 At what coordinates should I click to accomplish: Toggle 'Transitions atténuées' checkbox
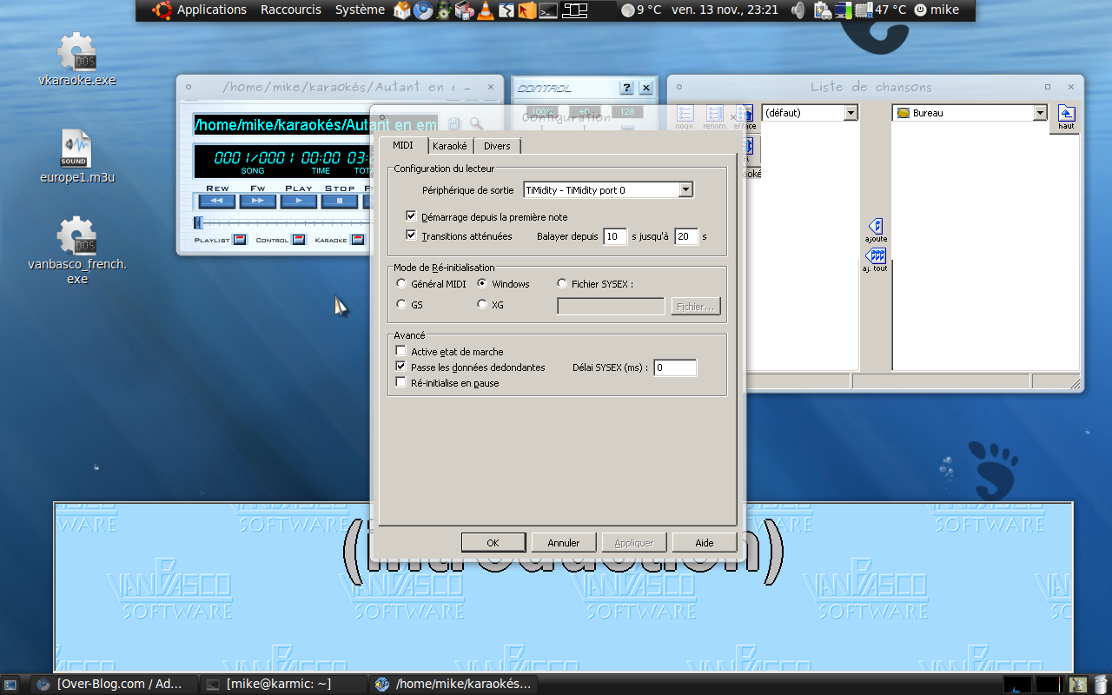pos(411,235)
